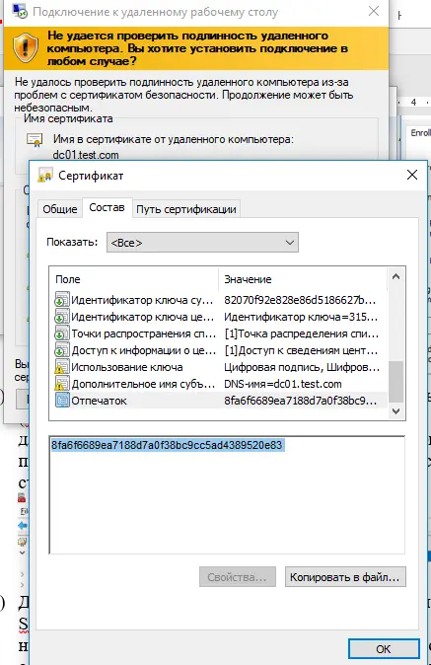This screenshot has width=431, height=665.
Task: Click inside the thumbprint value text box
Action: [x=227, y=494]
